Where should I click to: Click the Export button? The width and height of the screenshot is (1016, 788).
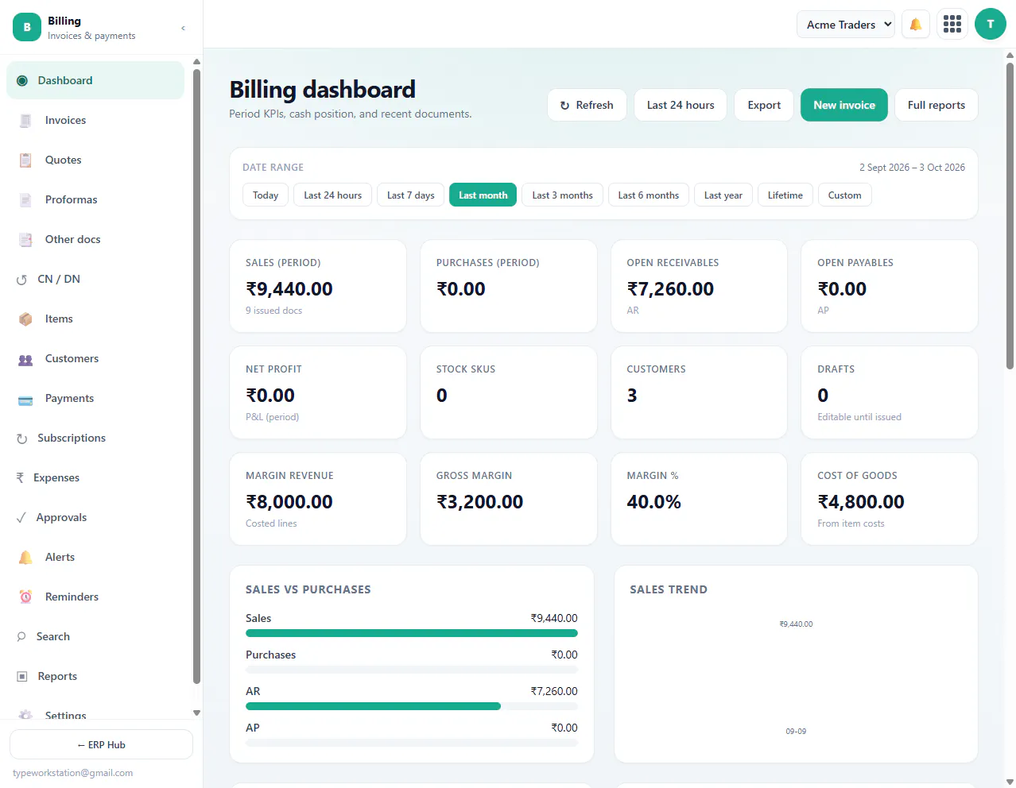coord(764,105)
